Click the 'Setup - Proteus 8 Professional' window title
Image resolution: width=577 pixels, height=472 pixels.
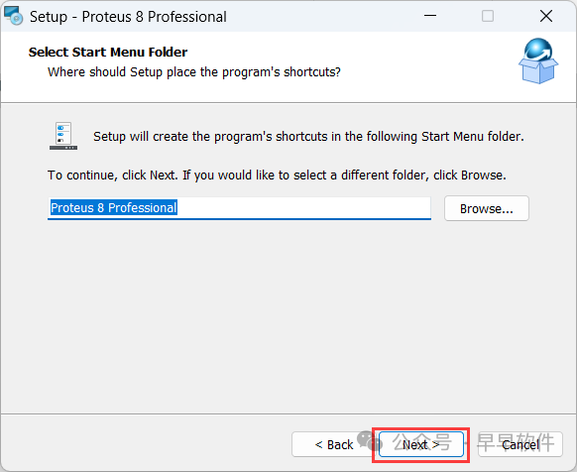click(128, 17)
